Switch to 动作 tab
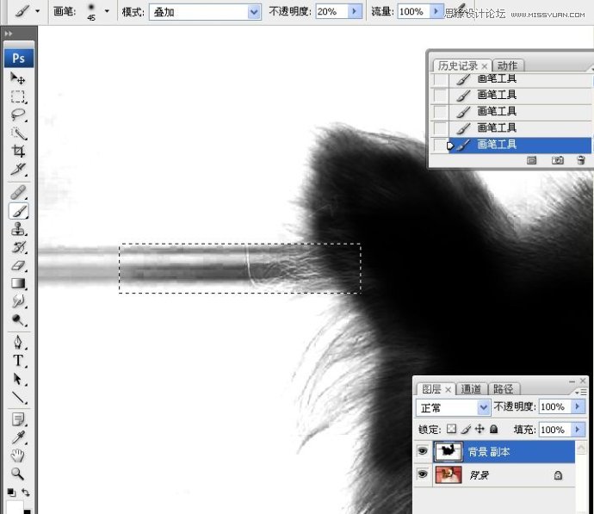Screen dimensions: 594x514 [507, 66]
